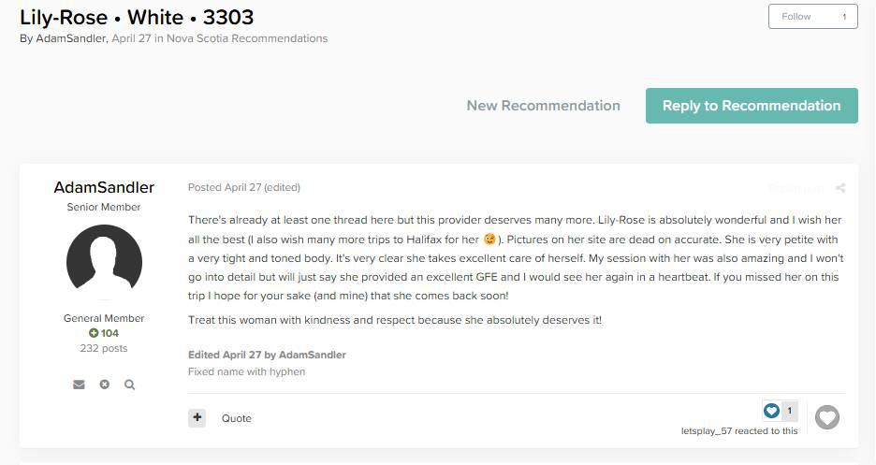The image size is (876, 465).
Task: Click the magnifier find-content icon under avatar
Action: click(x=130, y=385)
